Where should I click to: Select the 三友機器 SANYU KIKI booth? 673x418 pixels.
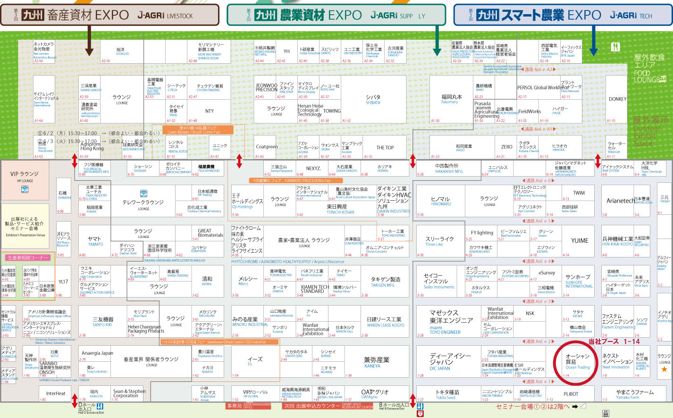(x=102, y=322)
